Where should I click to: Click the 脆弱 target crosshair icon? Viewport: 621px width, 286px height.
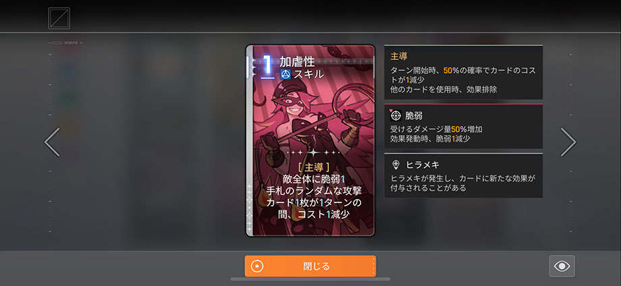(396, 115)
